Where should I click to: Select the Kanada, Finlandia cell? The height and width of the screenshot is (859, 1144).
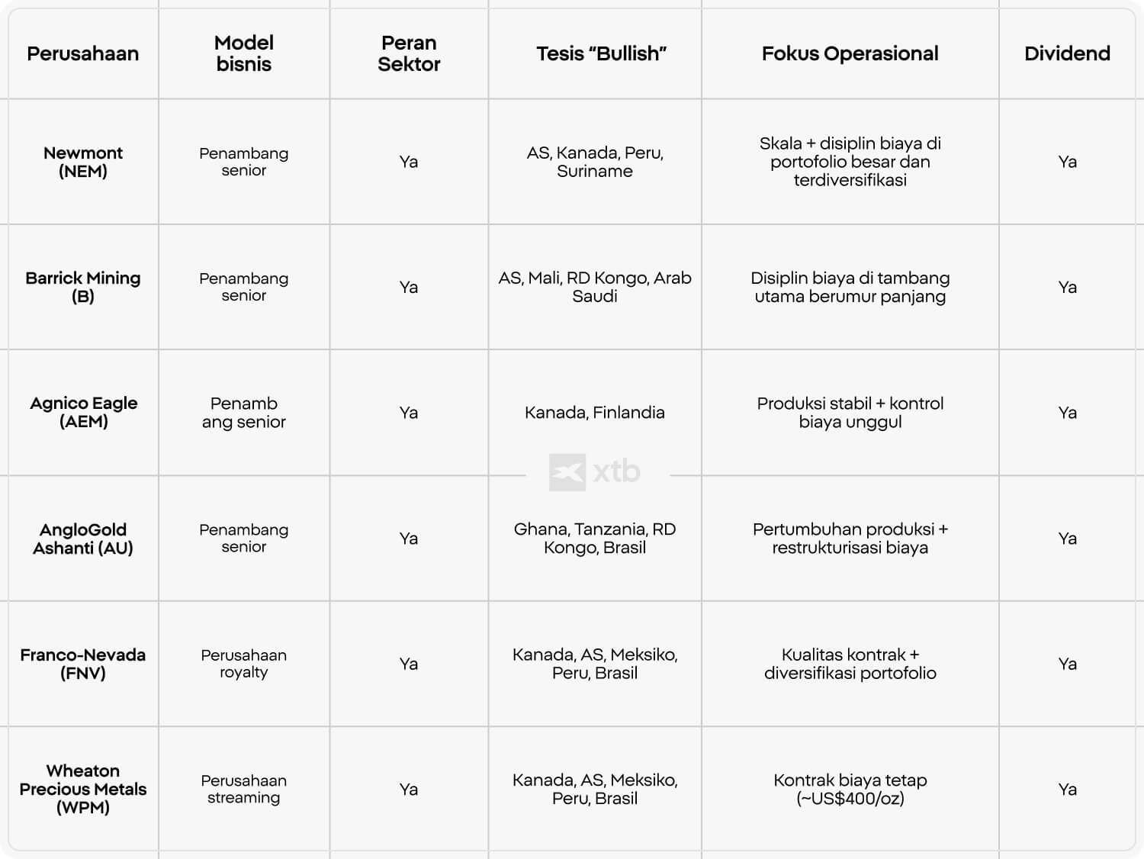point(595,413)
